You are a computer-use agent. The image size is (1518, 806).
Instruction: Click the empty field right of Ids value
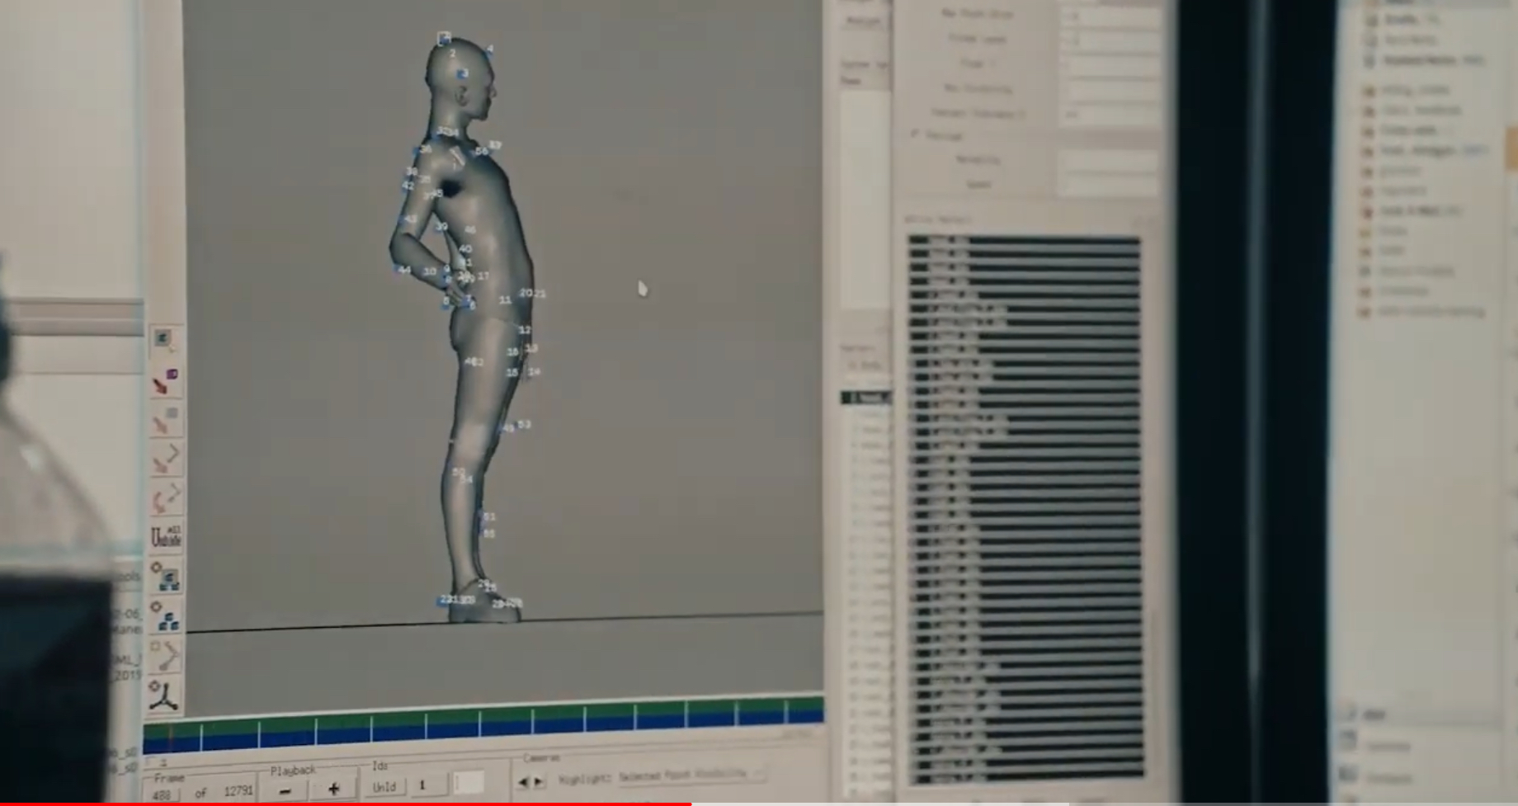pos(469,783)
